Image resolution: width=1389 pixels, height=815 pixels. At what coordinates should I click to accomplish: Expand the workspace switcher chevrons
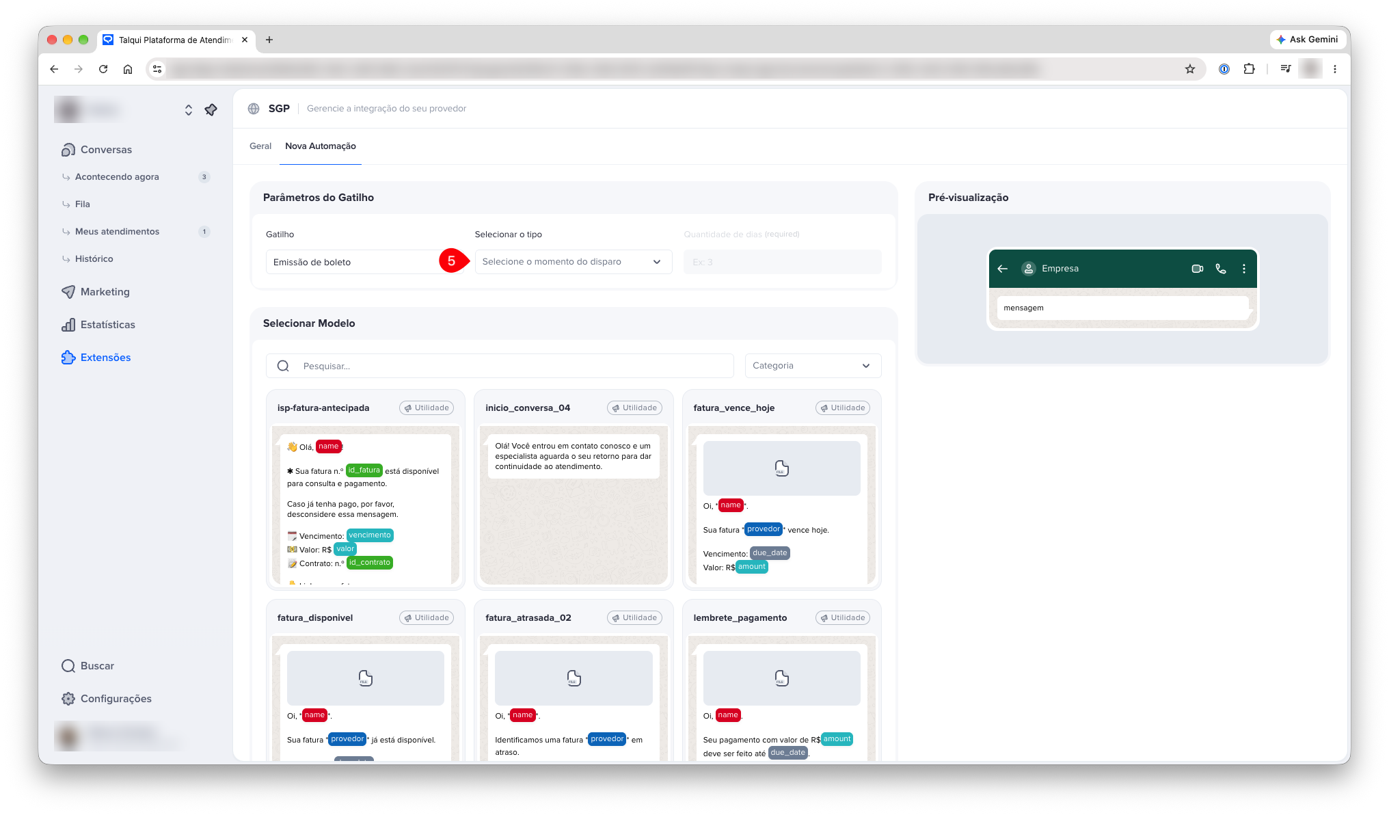click(x=189, y=110)
